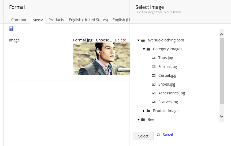231x146 pixels.
Task: Click the Cancel link
Action: 168,135
